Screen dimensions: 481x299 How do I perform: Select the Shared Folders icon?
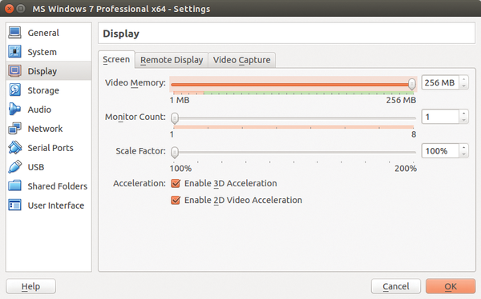point(14,186)
